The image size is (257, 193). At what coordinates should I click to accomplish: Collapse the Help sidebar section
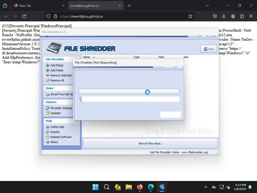77,121
